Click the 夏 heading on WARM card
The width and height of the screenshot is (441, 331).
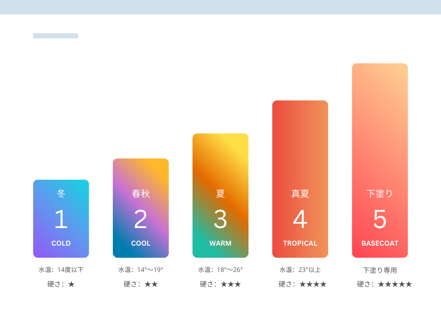point(220,194)
